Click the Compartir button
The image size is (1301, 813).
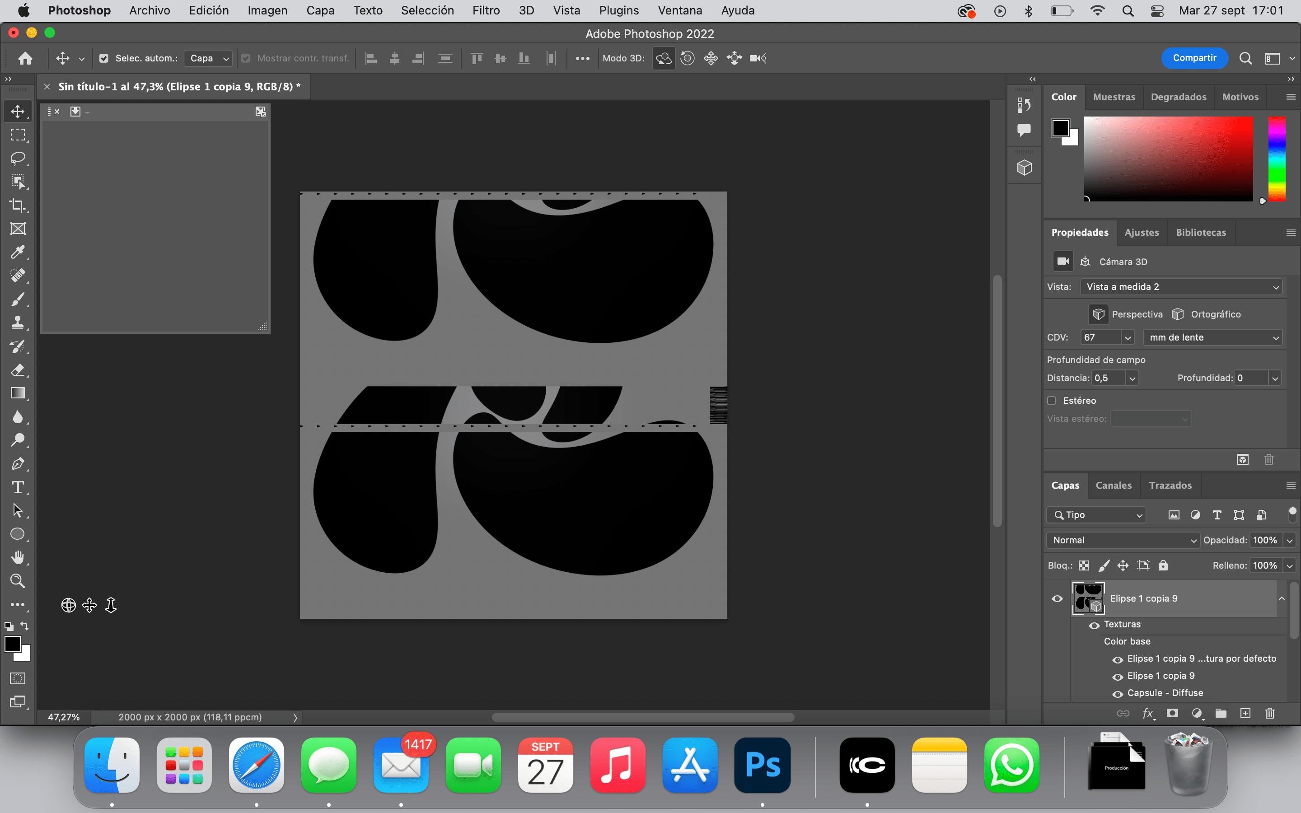(x=1194, y=57)
